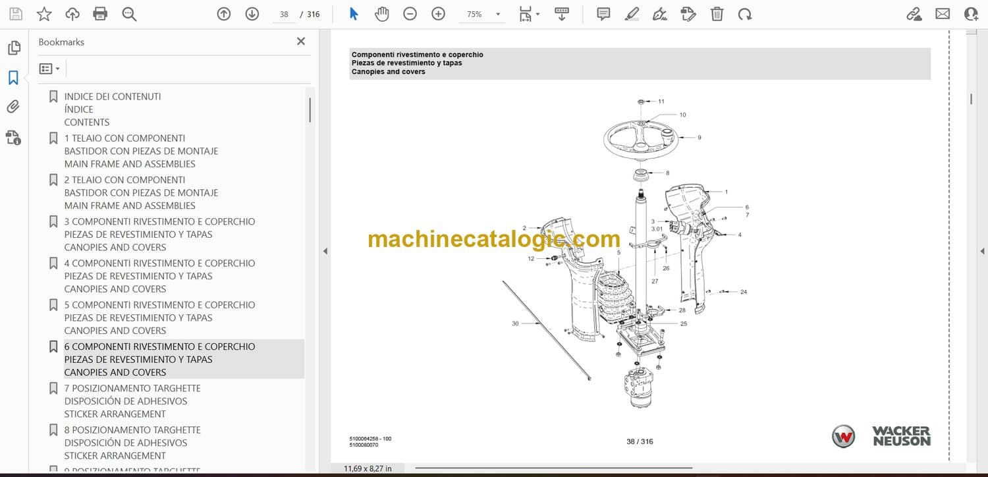The width and height of the screenshot is (988, 477).
Task: Bookmark this file with the star icon
Action: 43,14
